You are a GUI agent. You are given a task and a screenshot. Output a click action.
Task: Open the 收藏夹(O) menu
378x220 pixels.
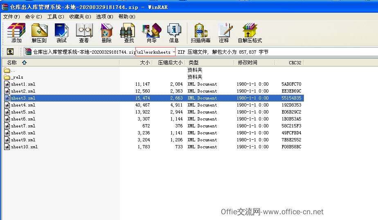[x=80, y=17]
